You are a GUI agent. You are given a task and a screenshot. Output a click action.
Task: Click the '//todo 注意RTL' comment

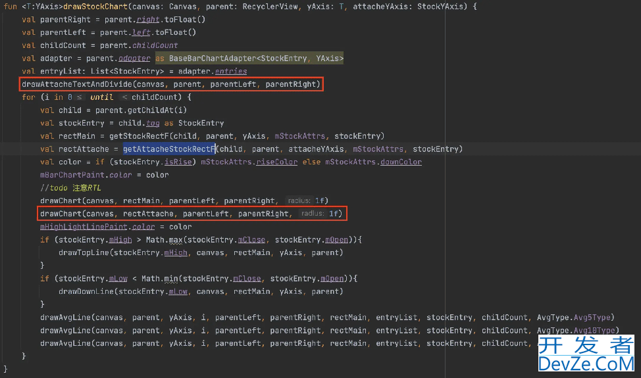tap(70, 188)
